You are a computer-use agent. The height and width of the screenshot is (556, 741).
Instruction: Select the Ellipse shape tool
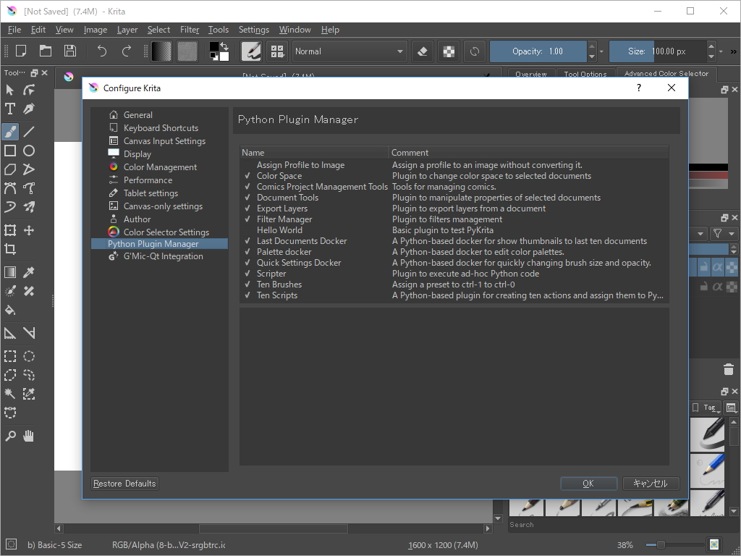pos(29,151)
